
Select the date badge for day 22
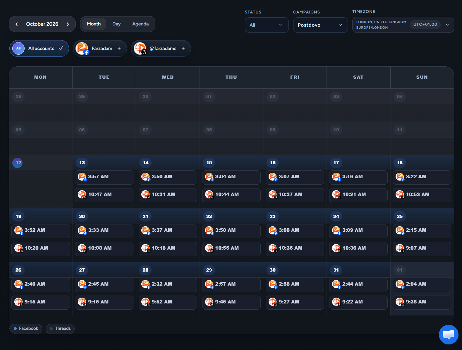[x=209, y=217]
